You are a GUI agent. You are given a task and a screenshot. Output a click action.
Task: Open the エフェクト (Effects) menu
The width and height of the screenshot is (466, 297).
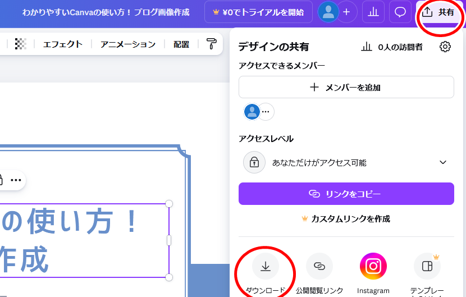(63, 44)
